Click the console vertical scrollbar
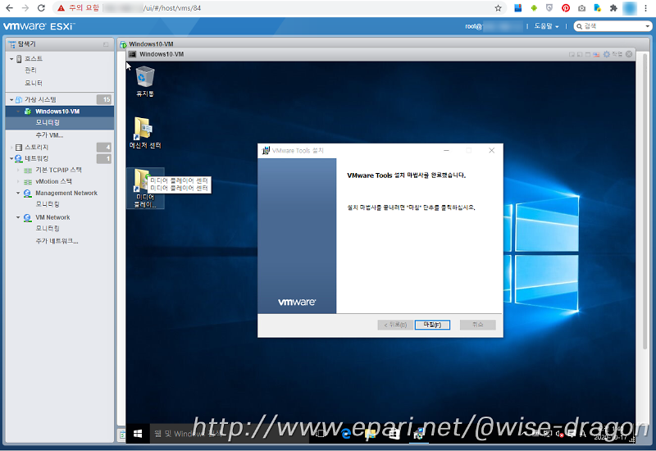This screenshot has width=656, height=451. [x=645, y=201]
